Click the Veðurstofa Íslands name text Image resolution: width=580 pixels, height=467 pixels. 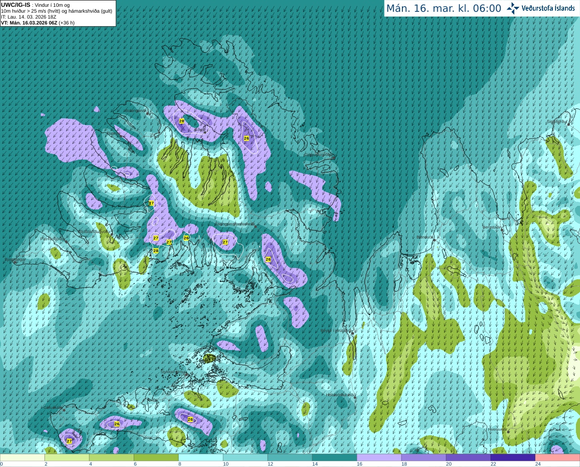[548, 8]
